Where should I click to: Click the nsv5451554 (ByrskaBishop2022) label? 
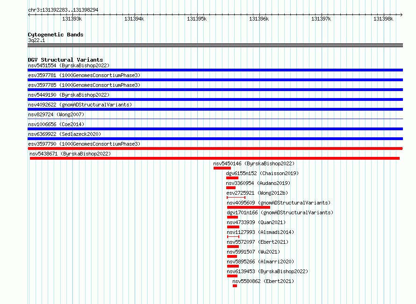pyautogui.click(x=69, y=65)
